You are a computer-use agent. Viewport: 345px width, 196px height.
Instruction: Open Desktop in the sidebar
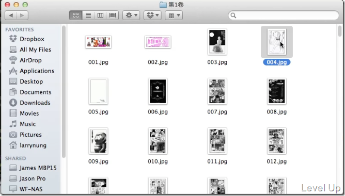point(26,81)
